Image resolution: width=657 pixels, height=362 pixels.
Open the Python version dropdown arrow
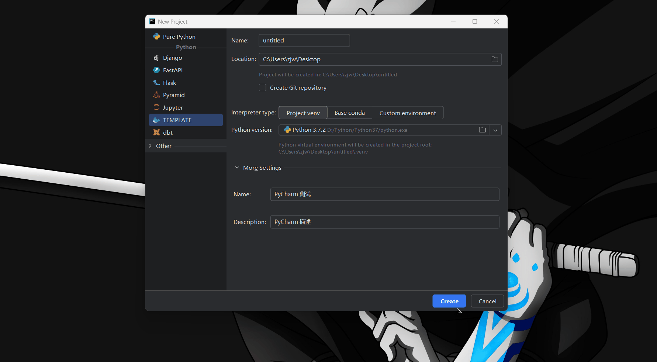pyautogui.click(x=495, y=130)
